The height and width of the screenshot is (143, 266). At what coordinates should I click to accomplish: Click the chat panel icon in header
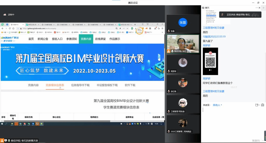click(x=203, y=8)
